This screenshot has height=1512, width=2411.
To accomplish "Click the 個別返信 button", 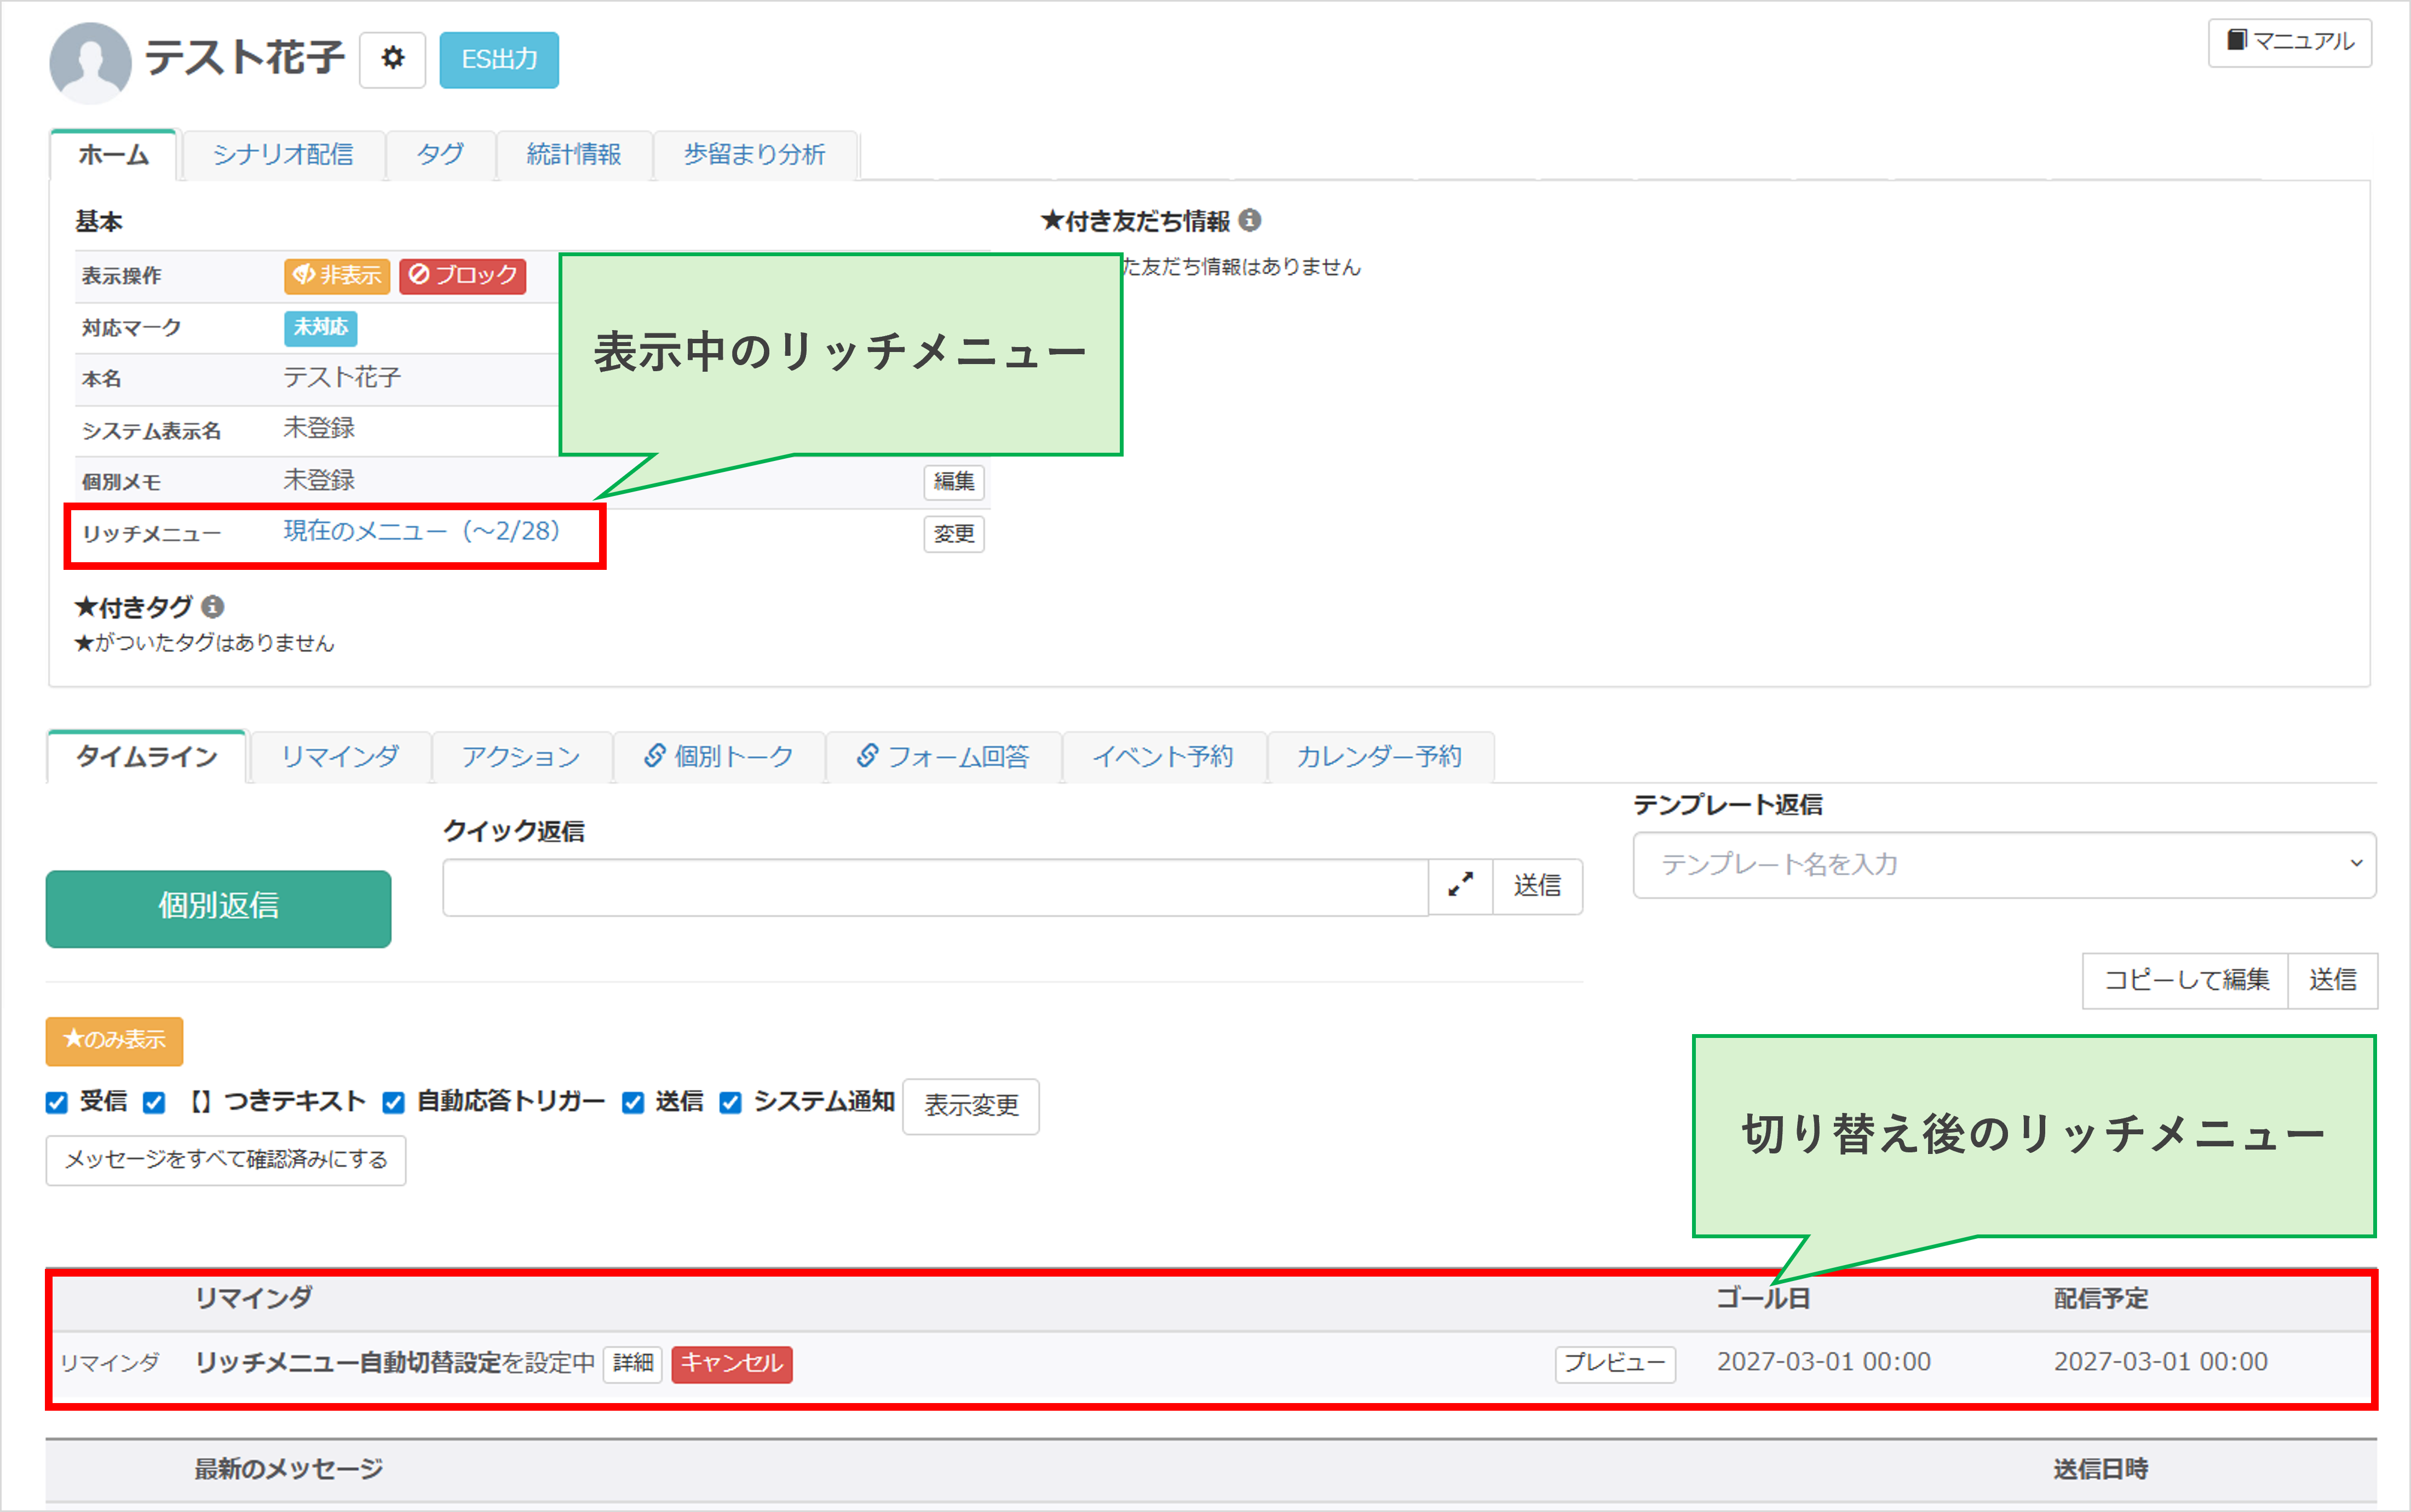I will 218,908.
